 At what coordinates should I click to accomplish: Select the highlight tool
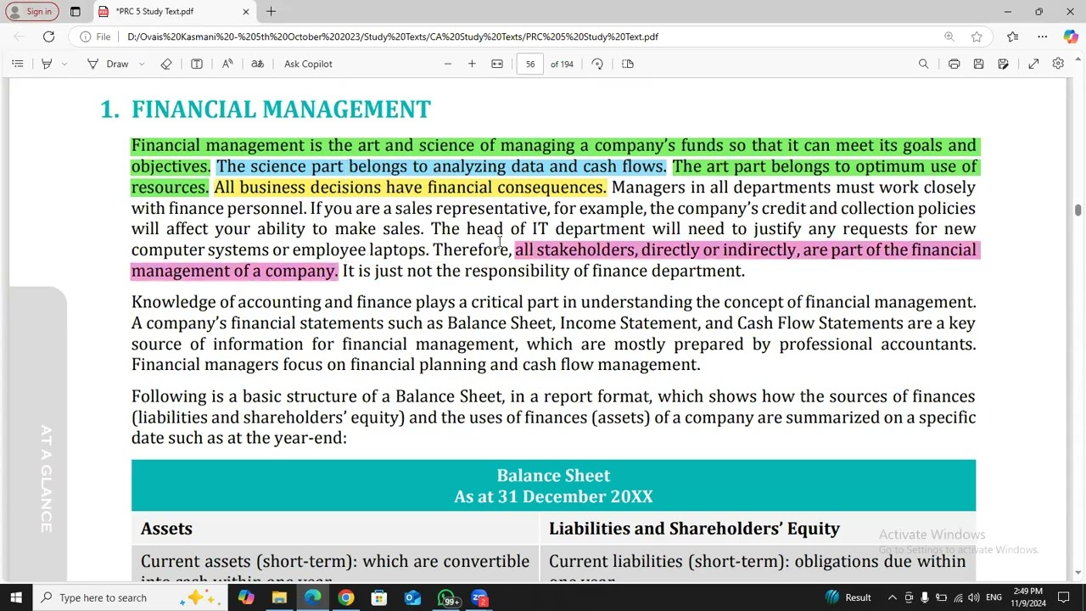47,64
